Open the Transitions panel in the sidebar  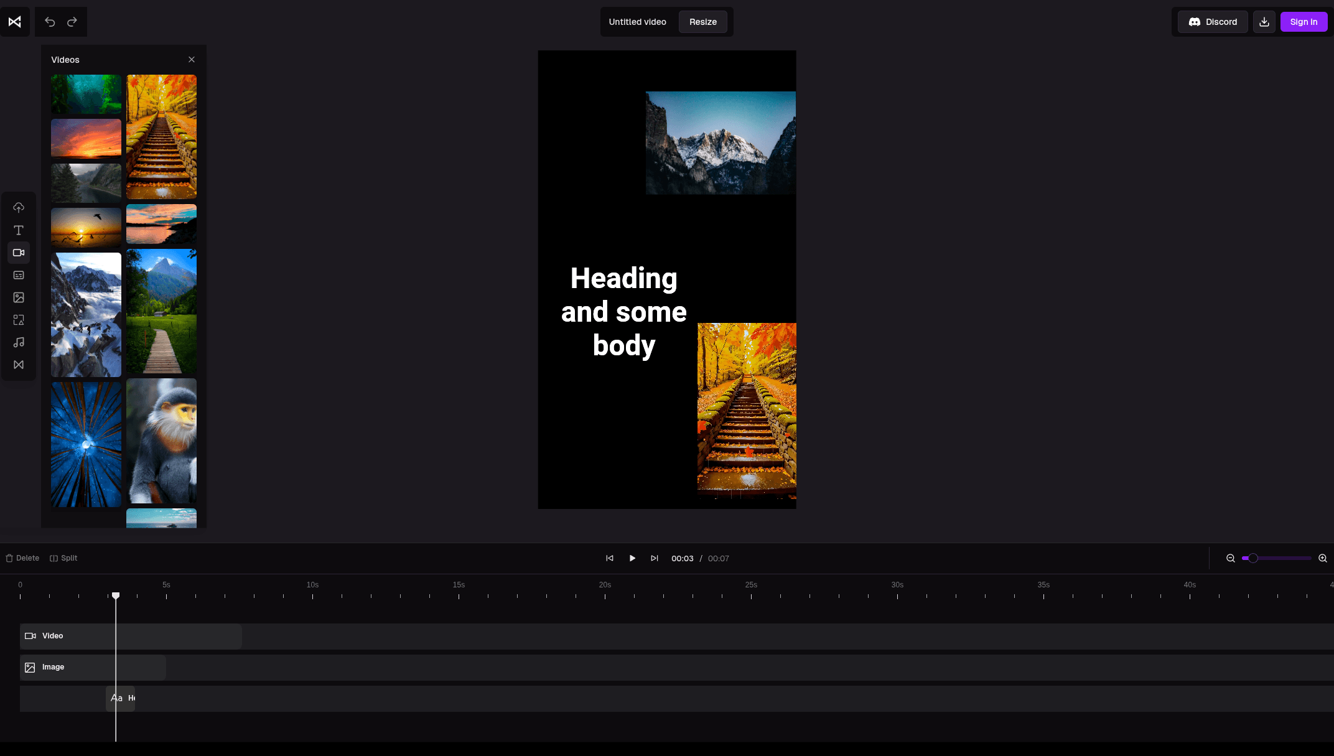[19, 365]
